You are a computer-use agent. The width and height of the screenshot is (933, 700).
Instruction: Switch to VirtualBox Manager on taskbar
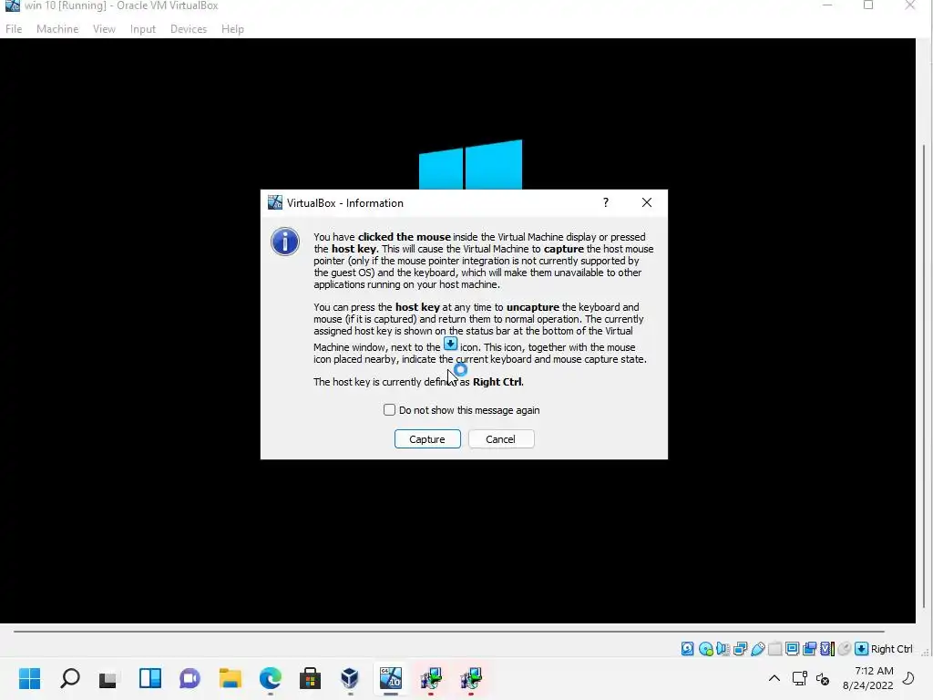pos(350,678)
